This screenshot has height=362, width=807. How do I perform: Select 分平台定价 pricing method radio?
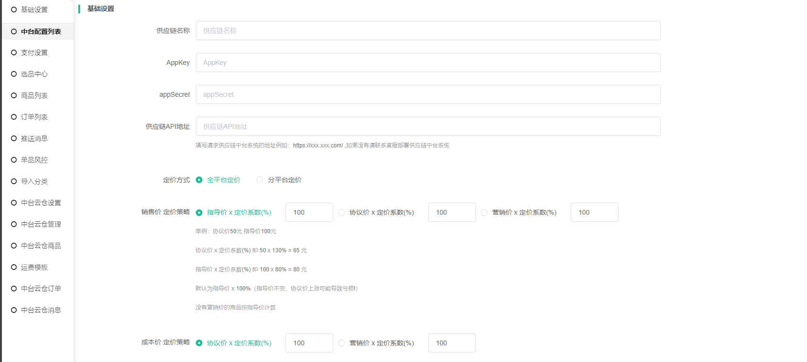tap(260, 180)
